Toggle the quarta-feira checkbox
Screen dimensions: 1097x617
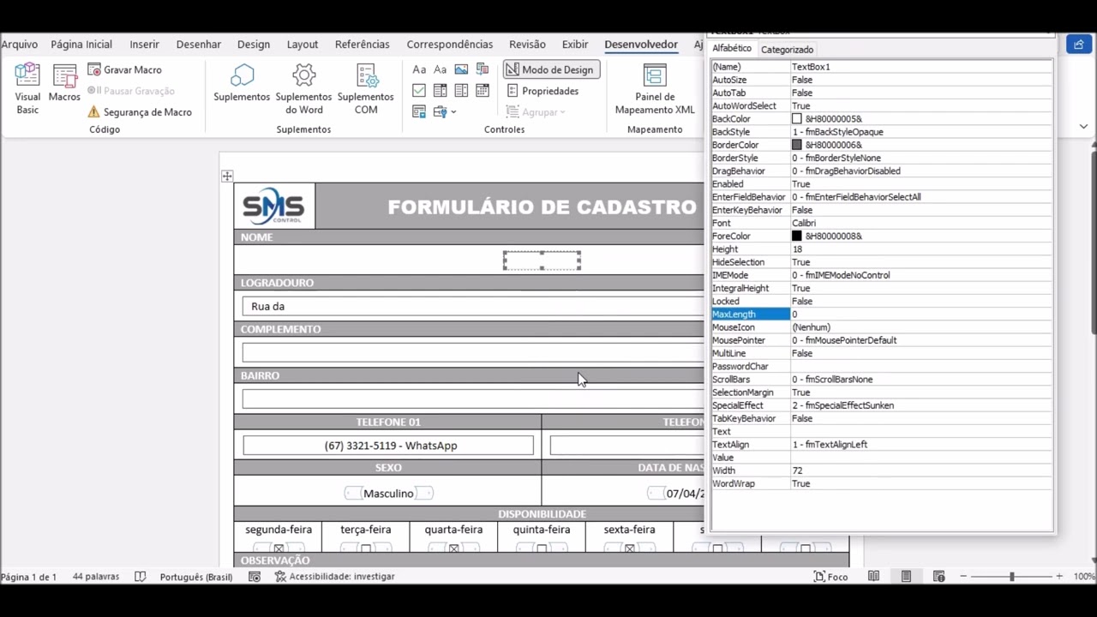453,548
